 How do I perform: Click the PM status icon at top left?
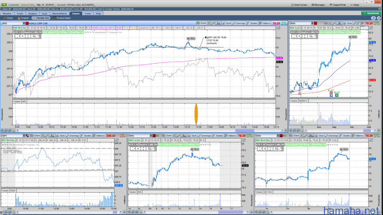4,5
